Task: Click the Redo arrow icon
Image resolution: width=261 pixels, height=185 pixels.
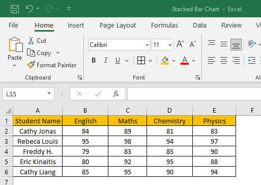Action: click(49, 9)
